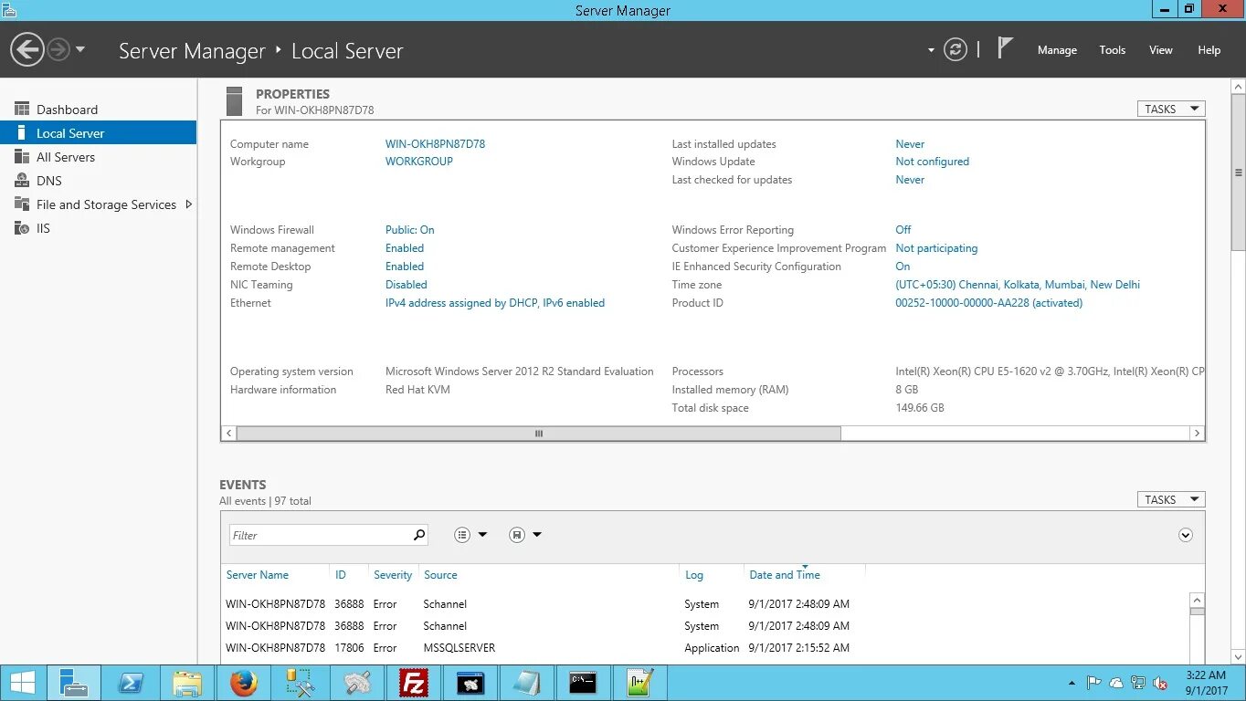This screenshot has width=1246, height=701.
Task: Refresh Server Manager with circular arrows icon
Action: [x=956, y=49]
